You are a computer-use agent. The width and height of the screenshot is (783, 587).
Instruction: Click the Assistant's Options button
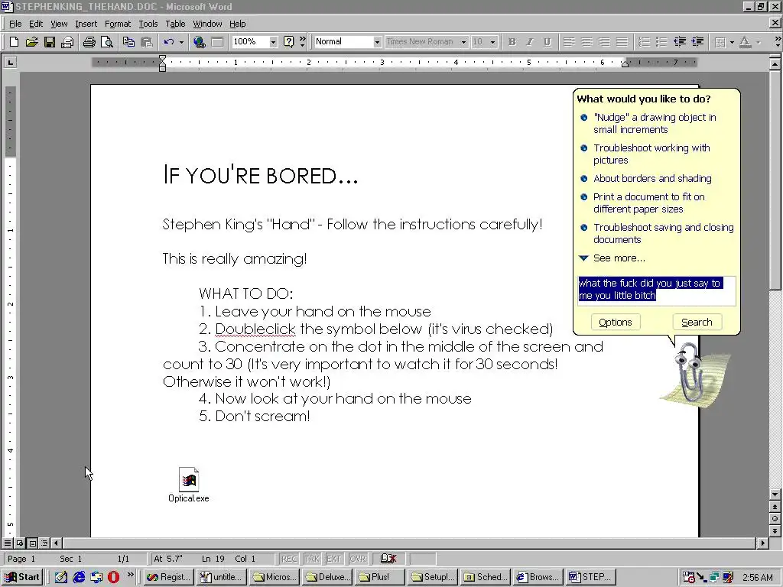tap(616, 322)
